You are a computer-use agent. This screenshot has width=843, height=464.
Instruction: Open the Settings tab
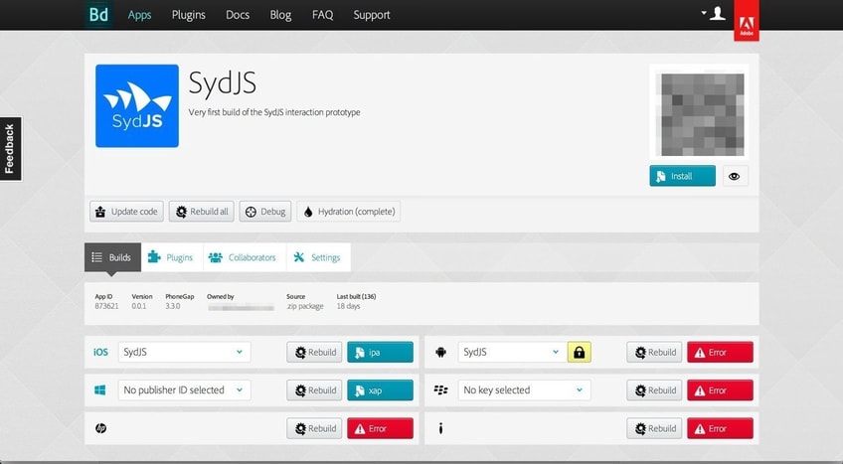click(x=318, y=257)
